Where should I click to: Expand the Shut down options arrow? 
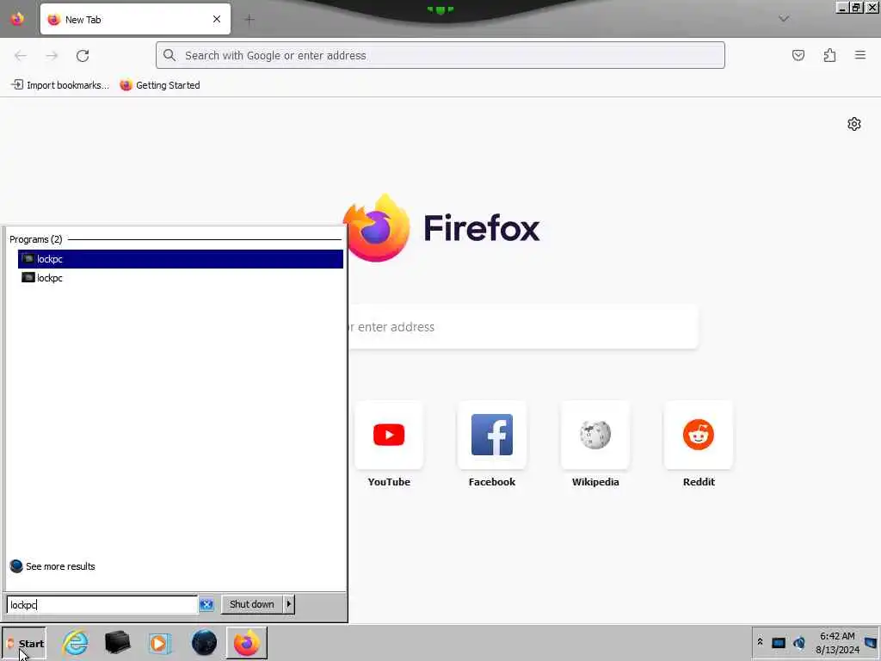coord(289,604)
